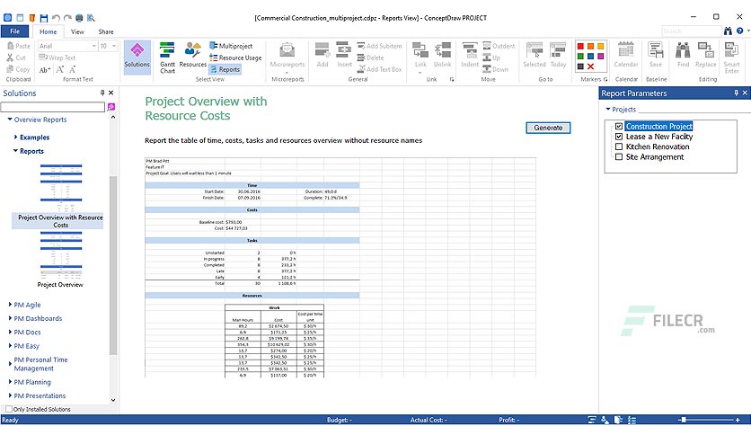This screenshot has height=435, width=751.
Task: Click the Unlink tasks icon
Action: click(442, 55)
